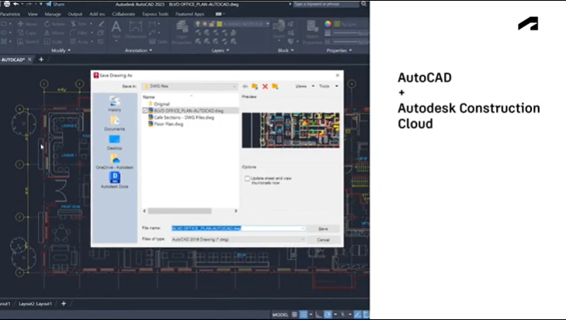Expand the Layers panel
This screenshot has height=320, width=566.
[x=220, y=50]
